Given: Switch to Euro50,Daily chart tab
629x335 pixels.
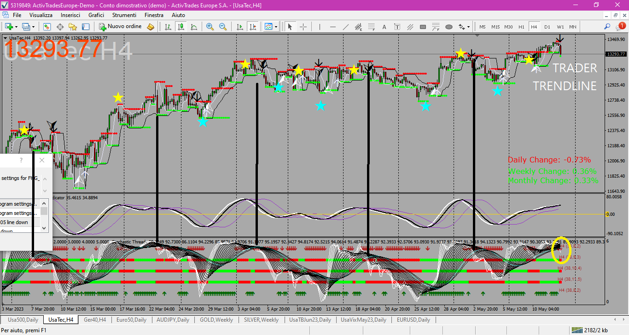Looking at the screenshot, I should pos(131,319).
